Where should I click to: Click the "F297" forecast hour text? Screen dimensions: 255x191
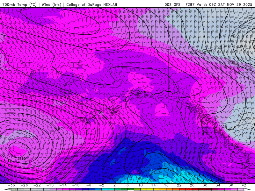190,4
